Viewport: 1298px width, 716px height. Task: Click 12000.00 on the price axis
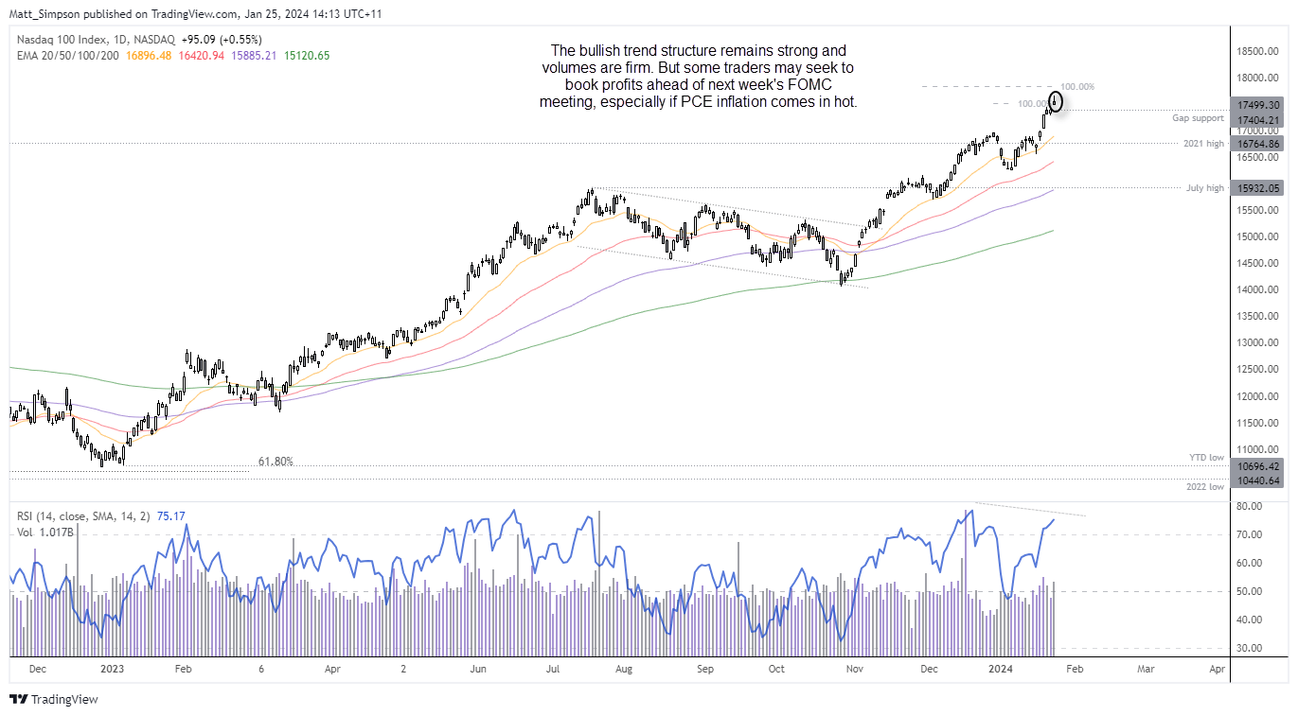[1257, 396]
